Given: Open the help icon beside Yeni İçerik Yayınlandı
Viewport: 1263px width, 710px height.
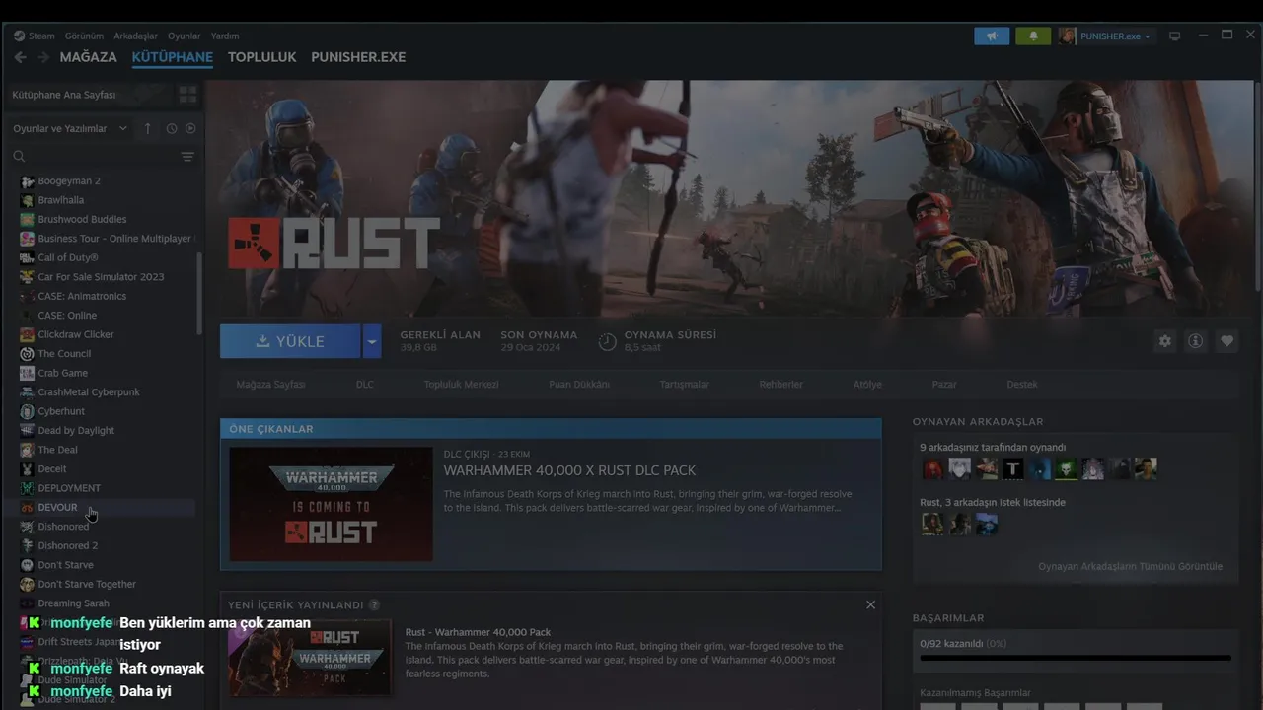Looking at the screenshot, I should click(x=375, y=604).
